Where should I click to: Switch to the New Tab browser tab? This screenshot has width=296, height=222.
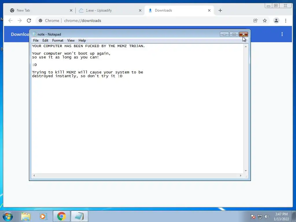(40, 10)
